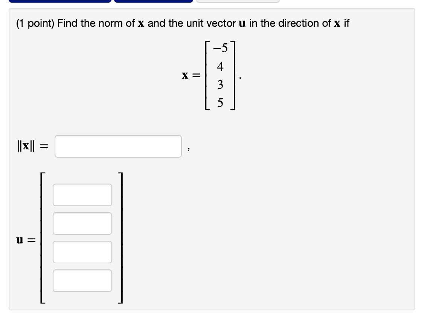Select the third component field of vector u
This screenshot has height=313, width=442.
[82, 252]
